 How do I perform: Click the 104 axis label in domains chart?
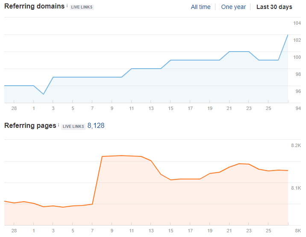pos(297,23)
